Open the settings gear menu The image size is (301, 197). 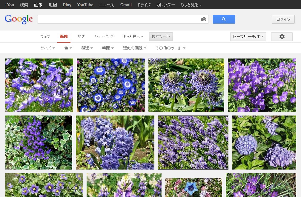[282, 36]
